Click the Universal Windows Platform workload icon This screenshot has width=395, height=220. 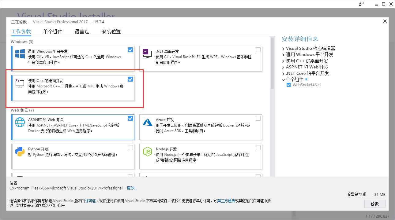[20, 54]
